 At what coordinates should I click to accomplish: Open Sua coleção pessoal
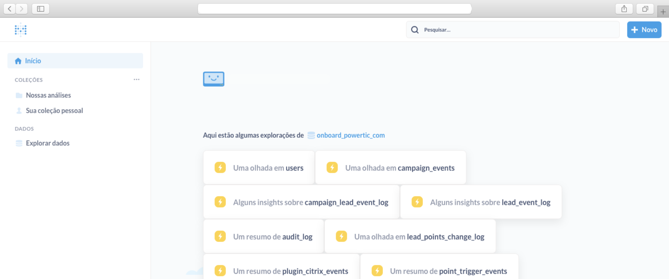coord(54,111)
